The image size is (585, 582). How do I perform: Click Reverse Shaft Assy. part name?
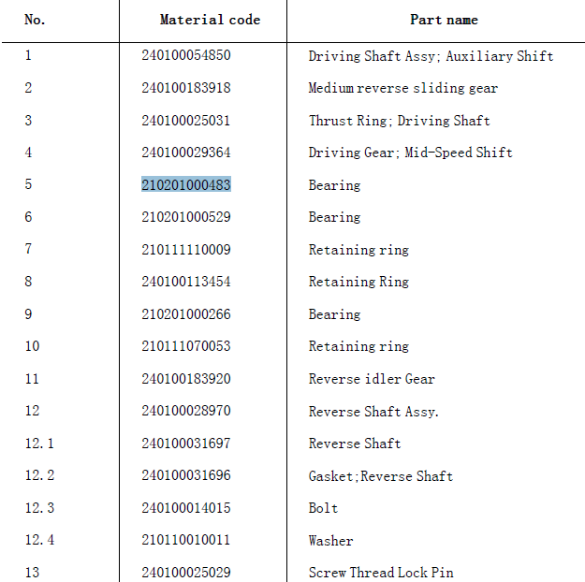(x=373, y=411)
